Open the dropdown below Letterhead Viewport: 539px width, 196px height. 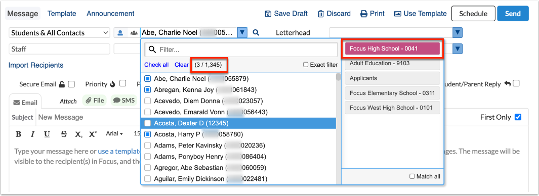coord(458,48)
